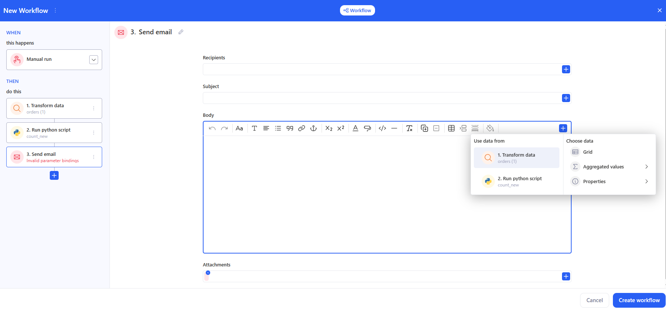
Task: Click the Create workflow button
Action: tap(639, 300)
